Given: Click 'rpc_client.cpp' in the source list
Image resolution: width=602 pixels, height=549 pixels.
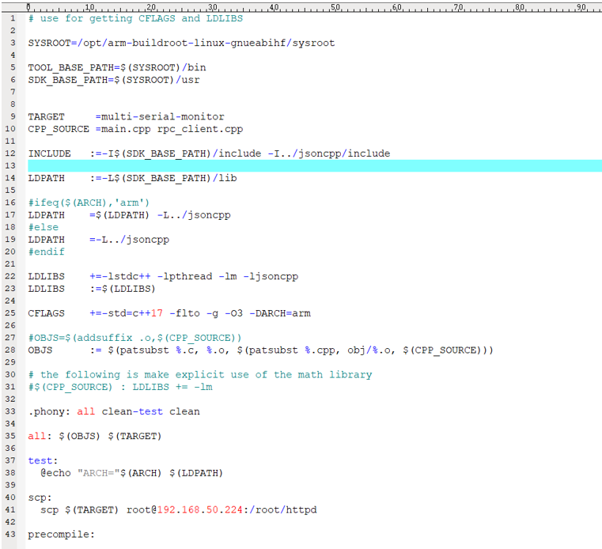Looking at the screenshot, I should coord(200,129).
